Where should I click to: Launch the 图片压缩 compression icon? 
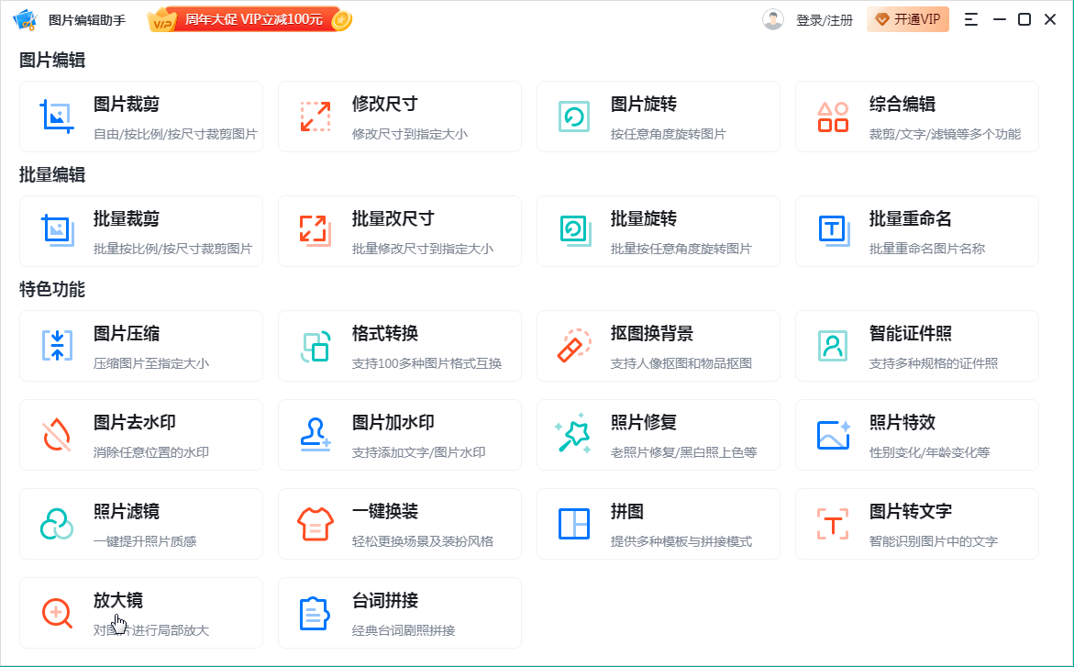click(x=57, y=346)
